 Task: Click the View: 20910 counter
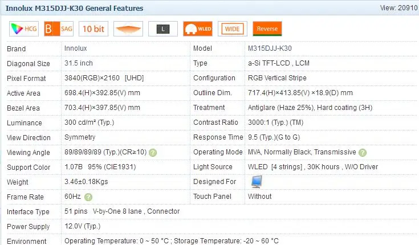click(x=398, y=8)
